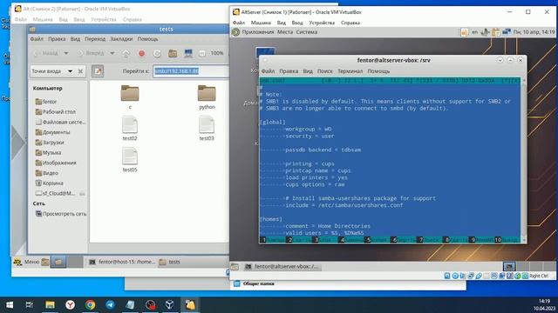Click the Computer toolbar icon in file manager
This screenshot has height=313, width=558.
pyautogui.click(x=188, y=53)
